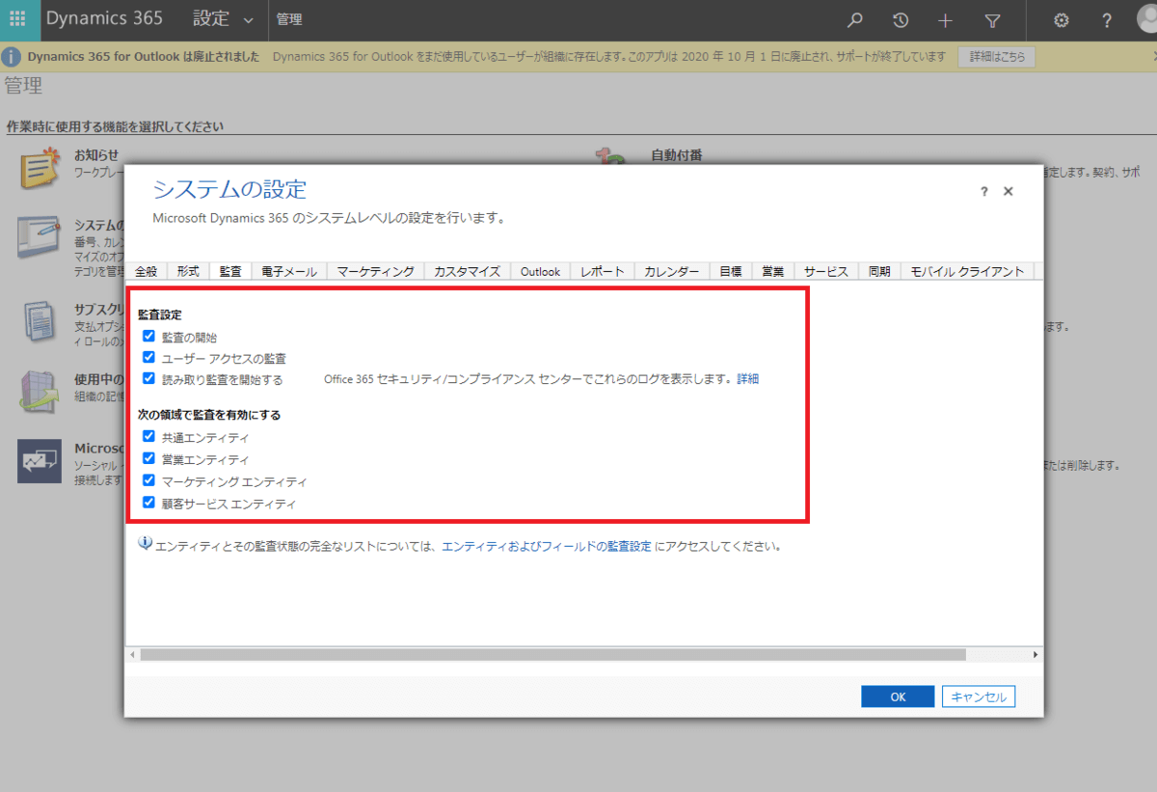The height and width of the screenshot is (792, 1157).
Task: Switch to the 形式 tab
Action: [188, 271]
